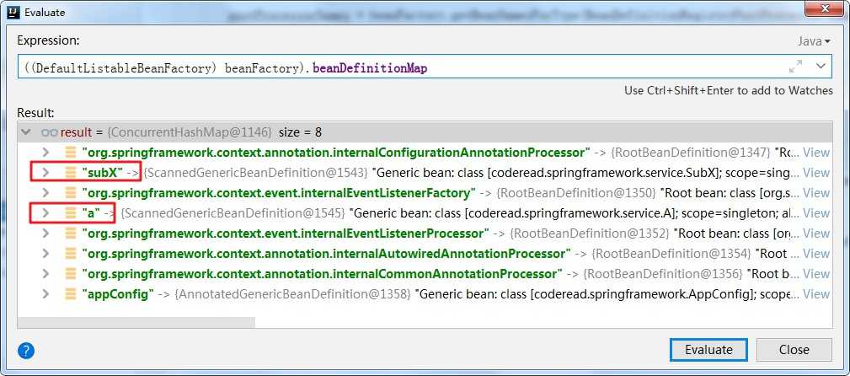Expand the "a" map entry
Screen dimensions: 850x376
45,213
